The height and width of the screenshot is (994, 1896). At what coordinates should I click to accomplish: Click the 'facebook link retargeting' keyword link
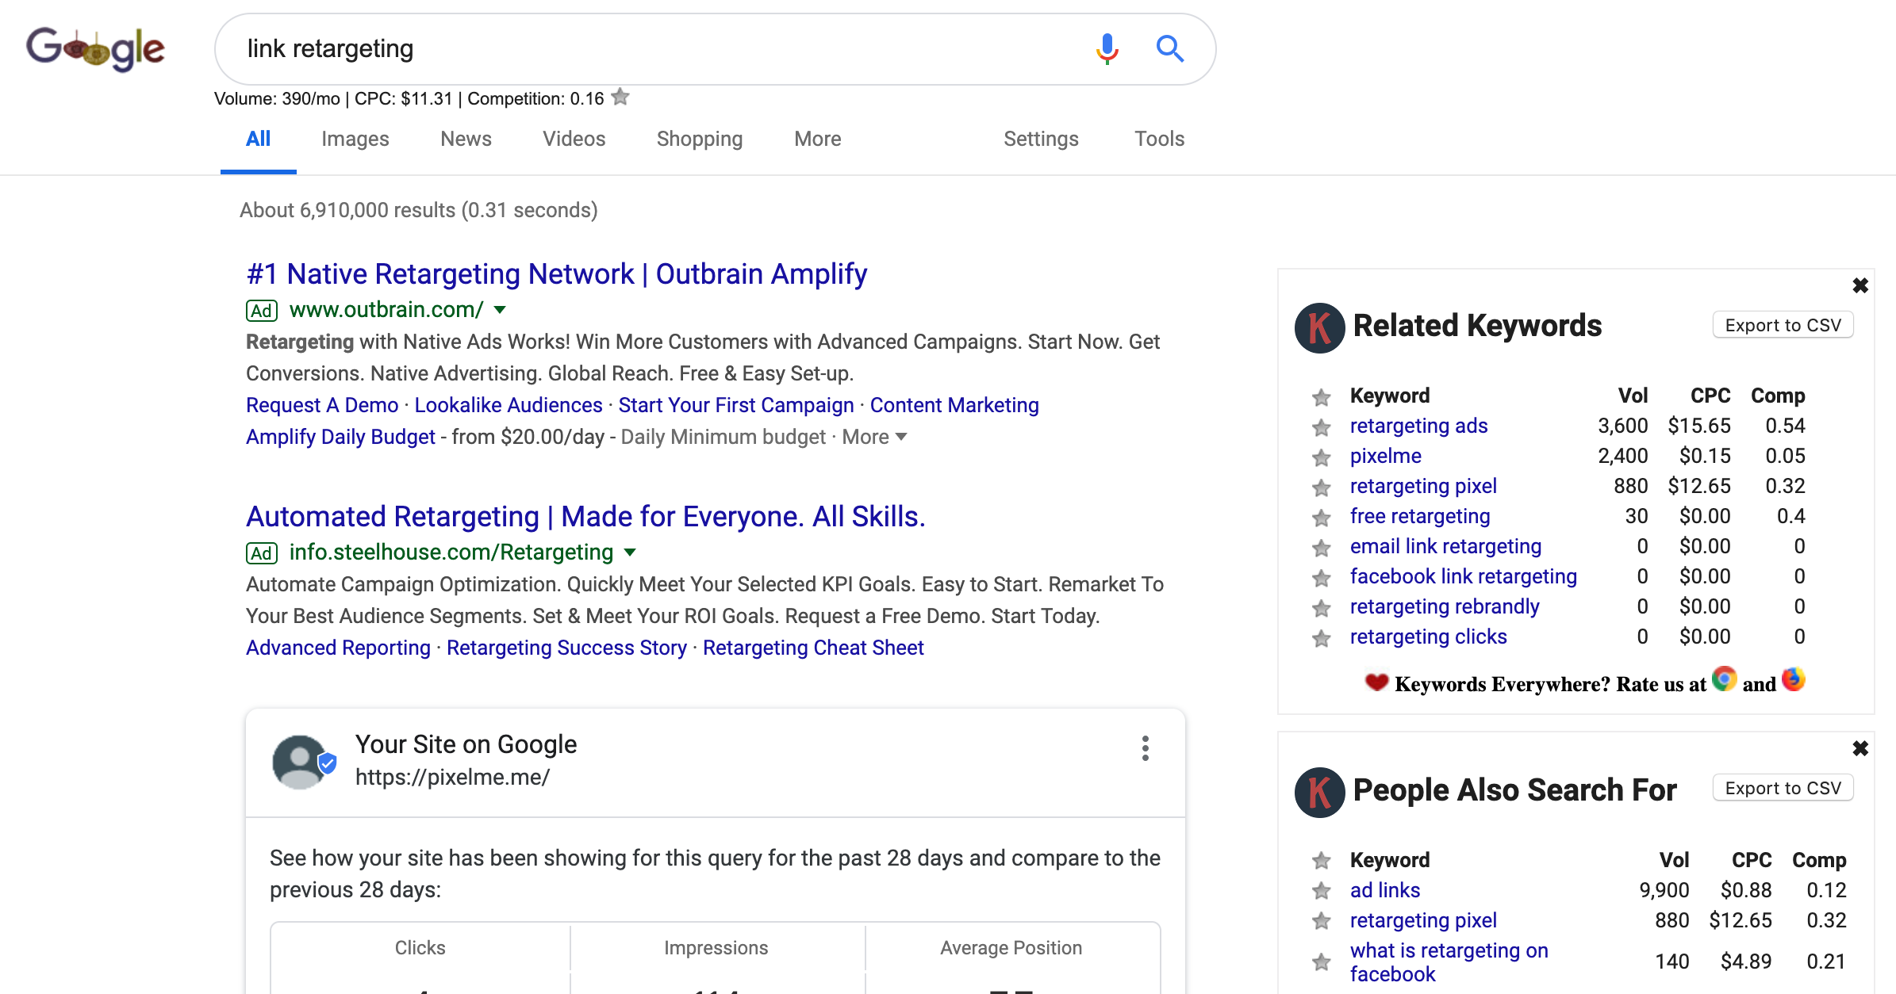point(1464,577)
